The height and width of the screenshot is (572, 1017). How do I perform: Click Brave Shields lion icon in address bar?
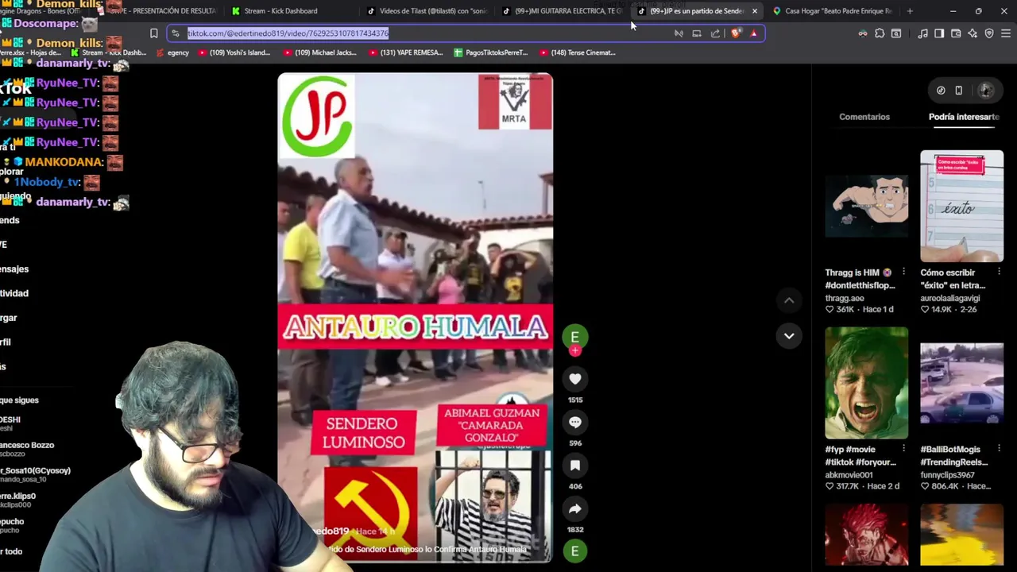[x=736, y=33]
